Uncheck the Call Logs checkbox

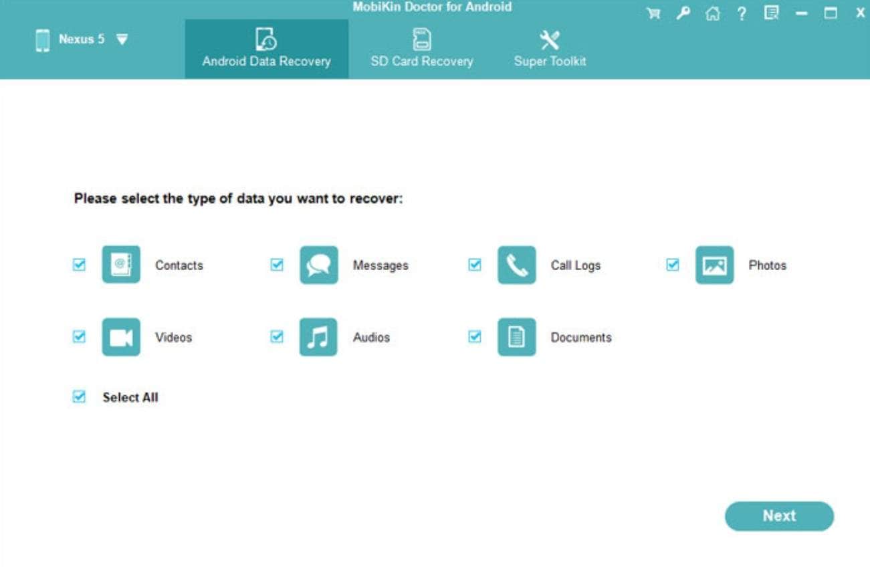point(475,265)
